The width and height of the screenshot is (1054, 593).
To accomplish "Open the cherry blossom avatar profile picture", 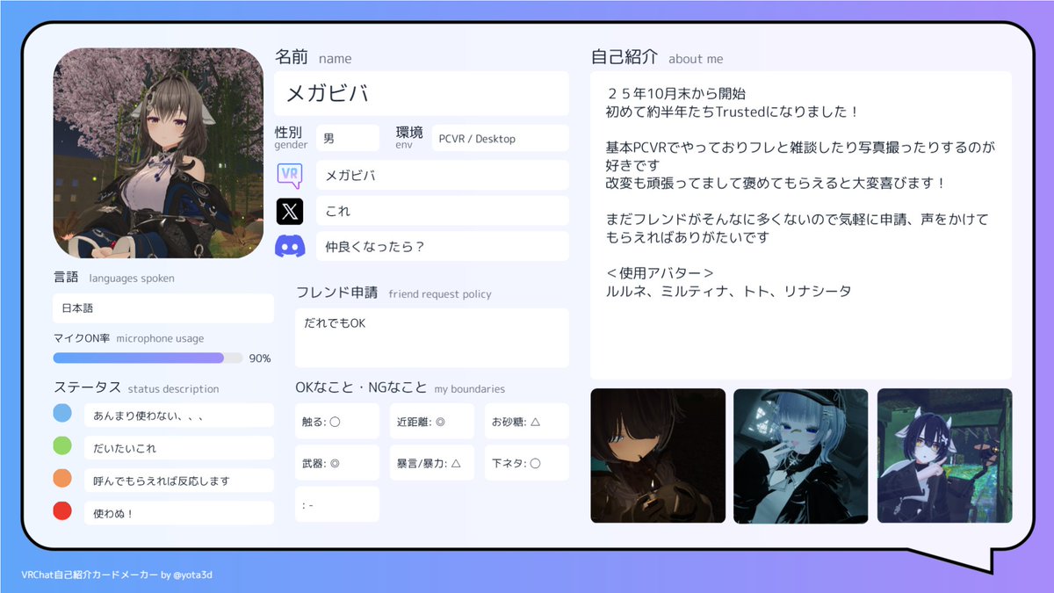I will click(x=158, y=153).
